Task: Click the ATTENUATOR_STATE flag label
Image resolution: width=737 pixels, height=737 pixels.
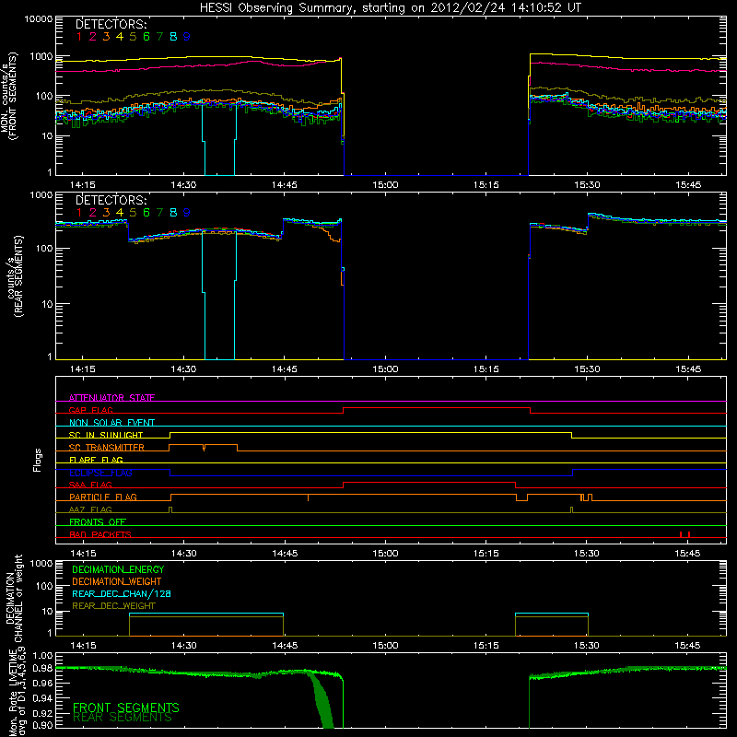Action: pyautogui.click(x=111, y=398)
